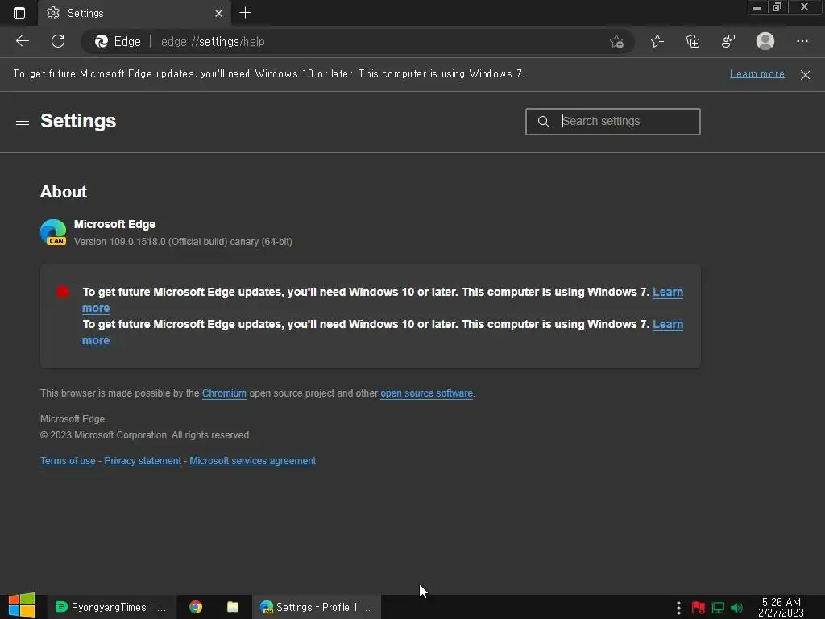Click the copyright 2023 Microsoft Corporation text
Viewport: 825px width, 619px height.
point(145,435)
